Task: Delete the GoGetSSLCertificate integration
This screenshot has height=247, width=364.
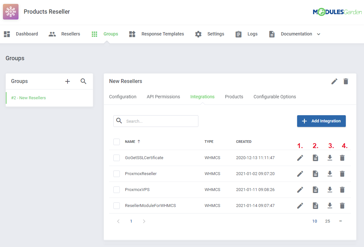Action: click(342, 158)
